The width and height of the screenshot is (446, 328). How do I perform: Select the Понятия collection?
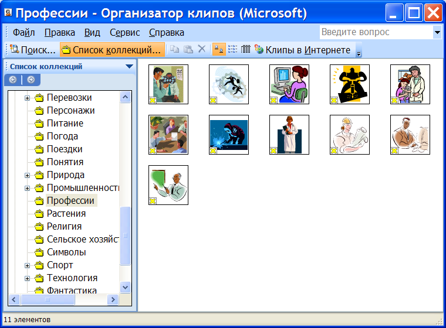[65, 162]
